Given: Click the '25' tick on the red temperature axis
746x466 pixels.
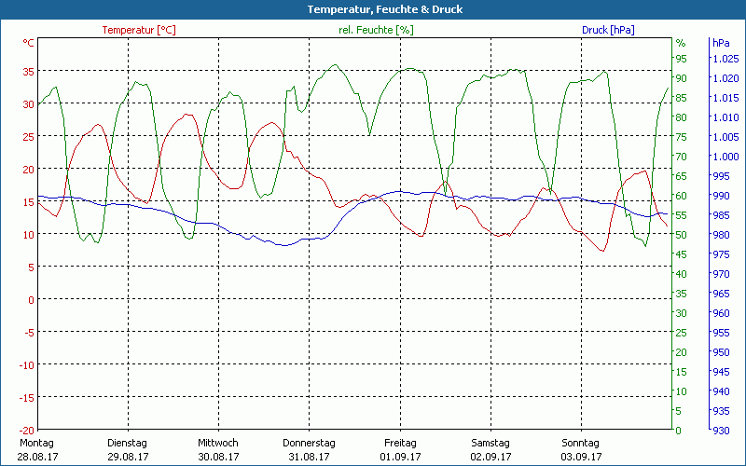Looking at the screenshot, I should click(x=29, y=136).
